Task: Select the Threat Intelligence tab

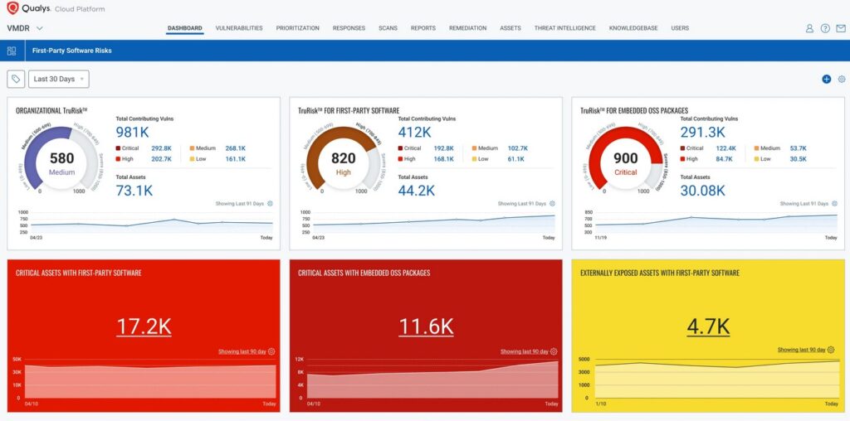Action: 564,28
